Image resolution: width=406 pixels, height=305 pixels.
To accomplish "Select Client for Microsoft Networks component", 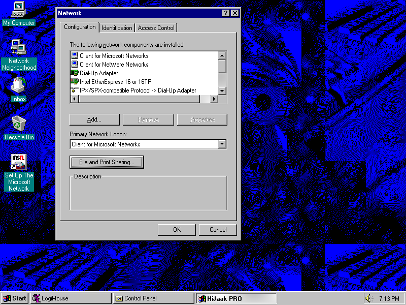I will [114, 56].
